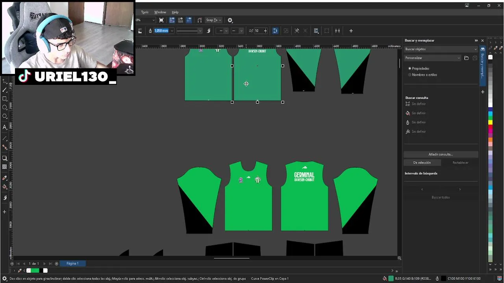The height and width of the screenshot is (283, 504).
Task: Click the property bar plus button
Action: pos(351,31)
